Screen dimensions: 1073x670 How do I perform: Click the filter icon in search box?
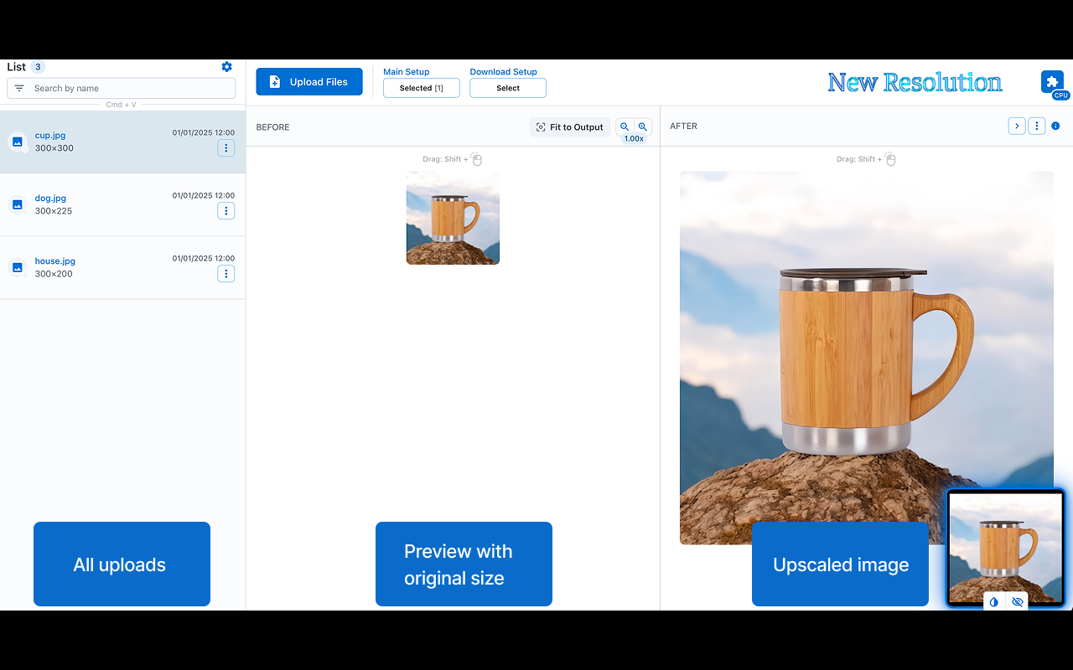[x=19, y=88]
